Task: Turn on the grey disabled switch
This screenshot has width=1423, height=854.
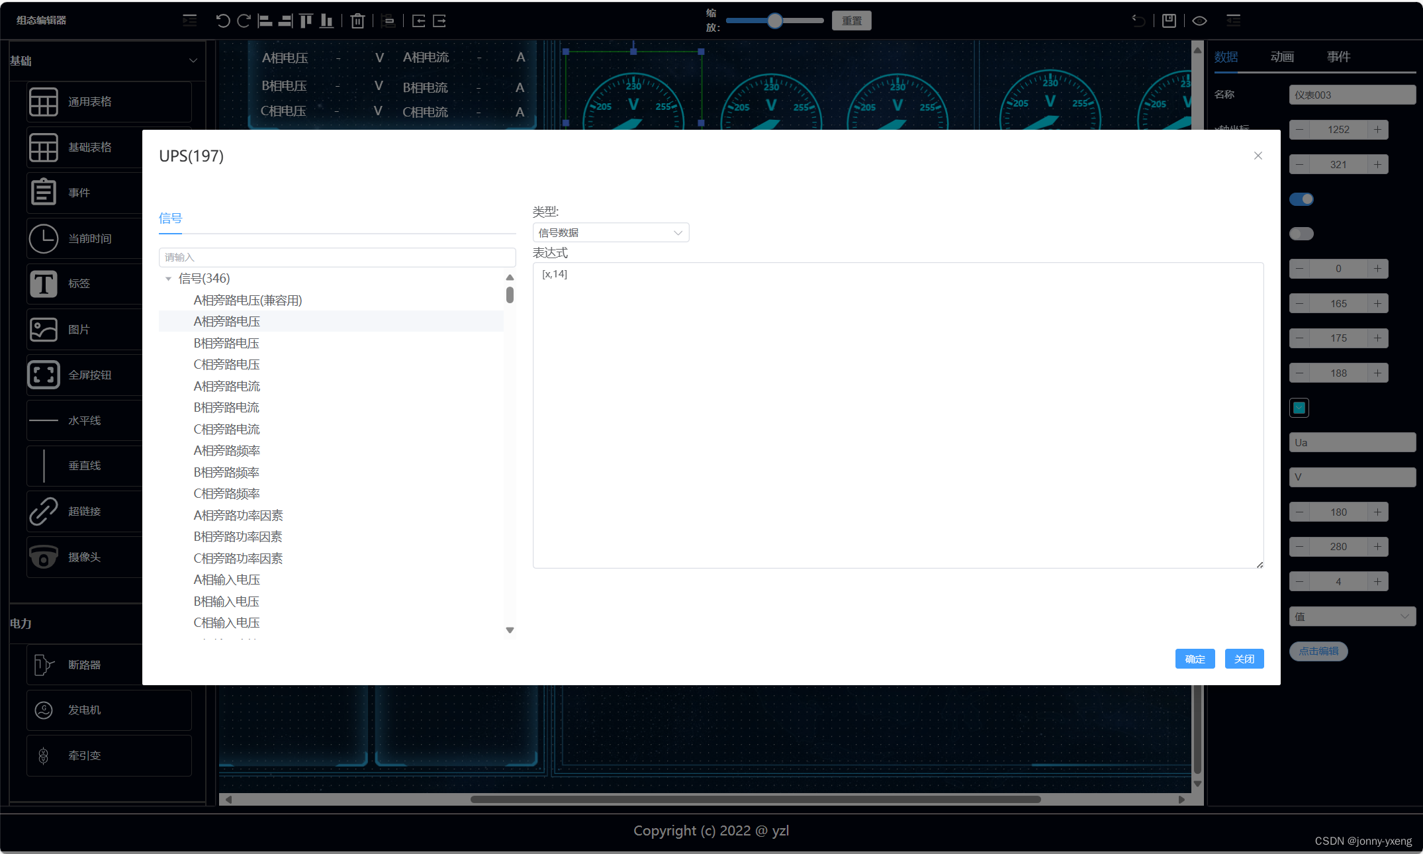Action: point(1301,234)
